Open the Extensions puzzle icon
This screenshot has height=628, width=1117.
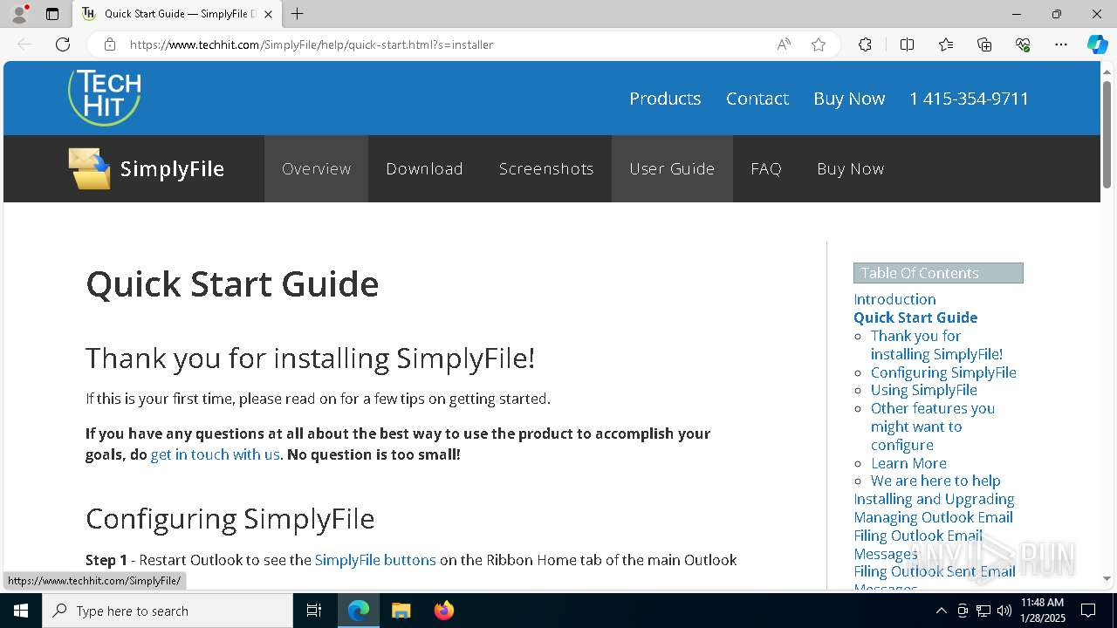coord(865,44)
